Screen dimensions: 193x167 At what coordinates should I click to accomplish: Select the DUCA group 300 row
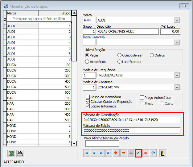(39, 76)
